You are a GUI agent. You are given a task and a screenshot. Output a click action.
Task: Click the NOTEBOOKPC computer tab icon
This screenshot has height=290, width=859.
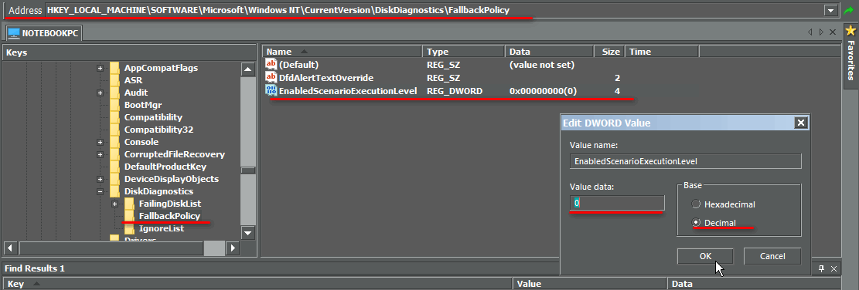click(x=14, y=32)
